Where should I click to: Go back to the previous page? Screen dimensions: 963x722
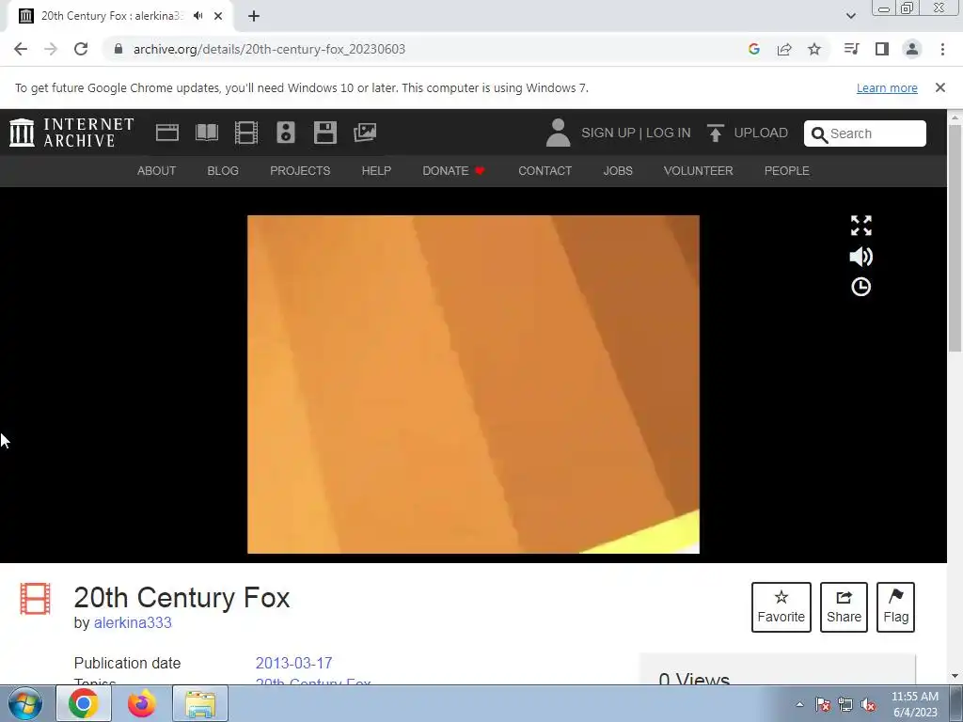[21, 49]
